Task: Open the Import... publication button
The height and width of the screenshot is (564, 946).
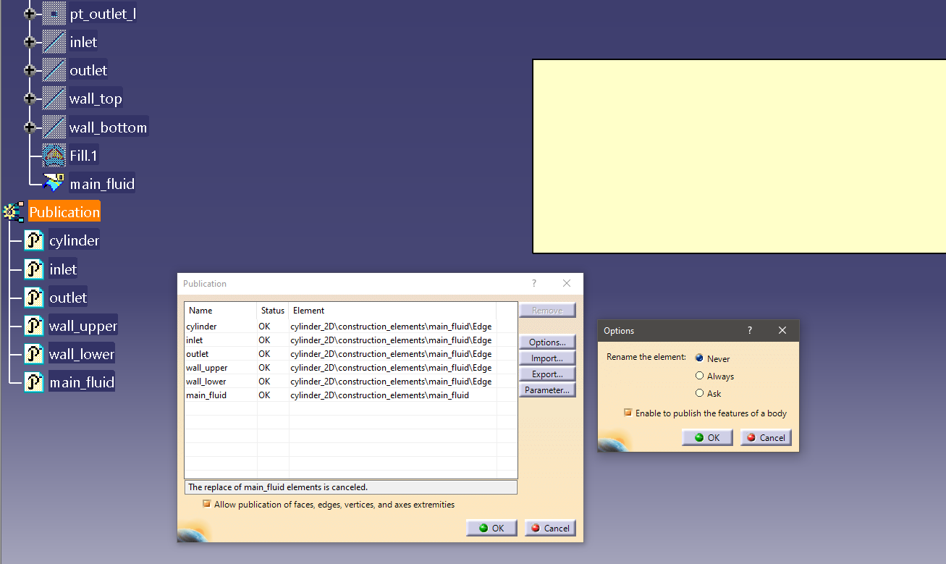Action: [x=547, y=358]
